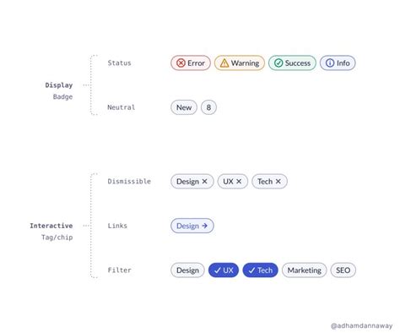Click the Success status badge label
Screen dimensions: 400x333
298,63
